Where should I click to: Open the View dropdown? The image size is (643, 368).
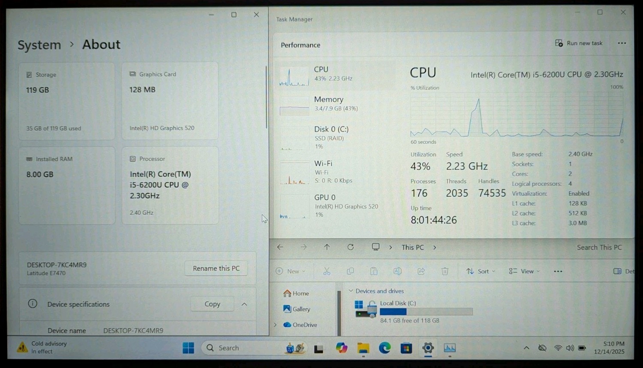pyautogui.click(x=524, y=271)
